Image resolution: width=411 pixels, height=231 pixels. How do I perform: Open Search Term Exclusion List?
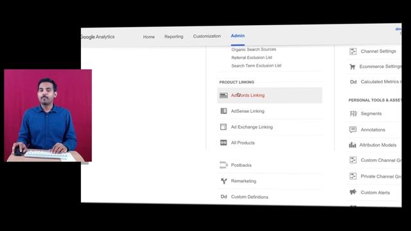[x=256, y=65]
